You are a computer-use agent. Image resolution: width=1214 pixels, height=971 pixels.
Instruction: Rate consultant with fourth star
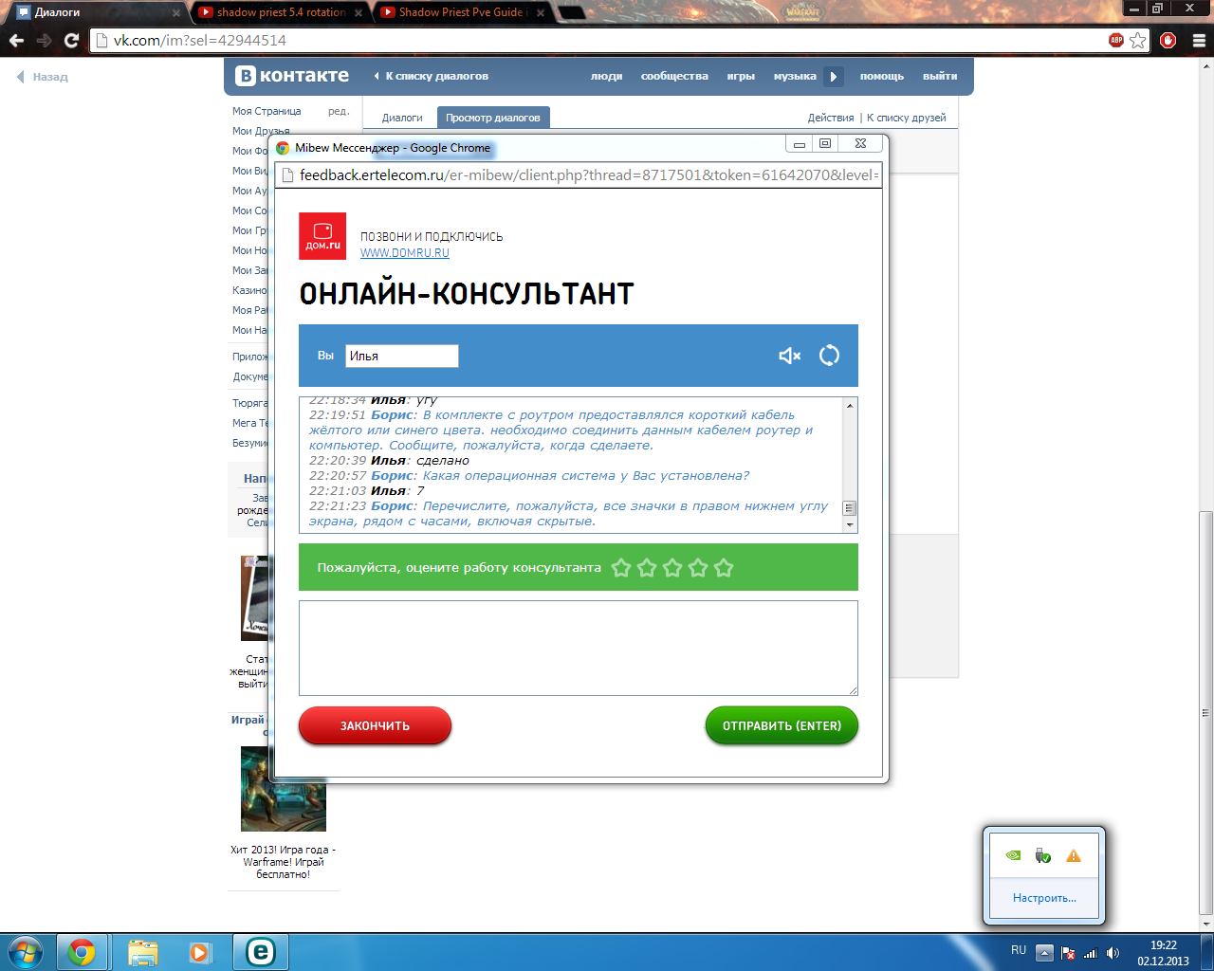coord(698,568)
